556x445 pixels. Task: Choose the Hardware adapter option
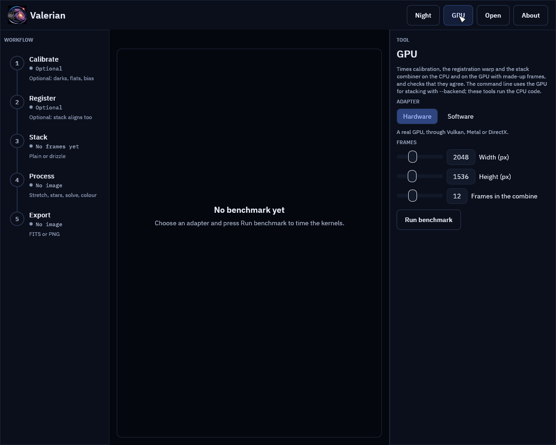pyautogui.click(x=417, y=116)
